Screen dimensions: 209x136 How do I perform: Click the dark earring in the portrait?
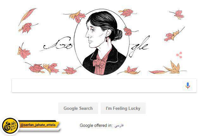(106, 40)
